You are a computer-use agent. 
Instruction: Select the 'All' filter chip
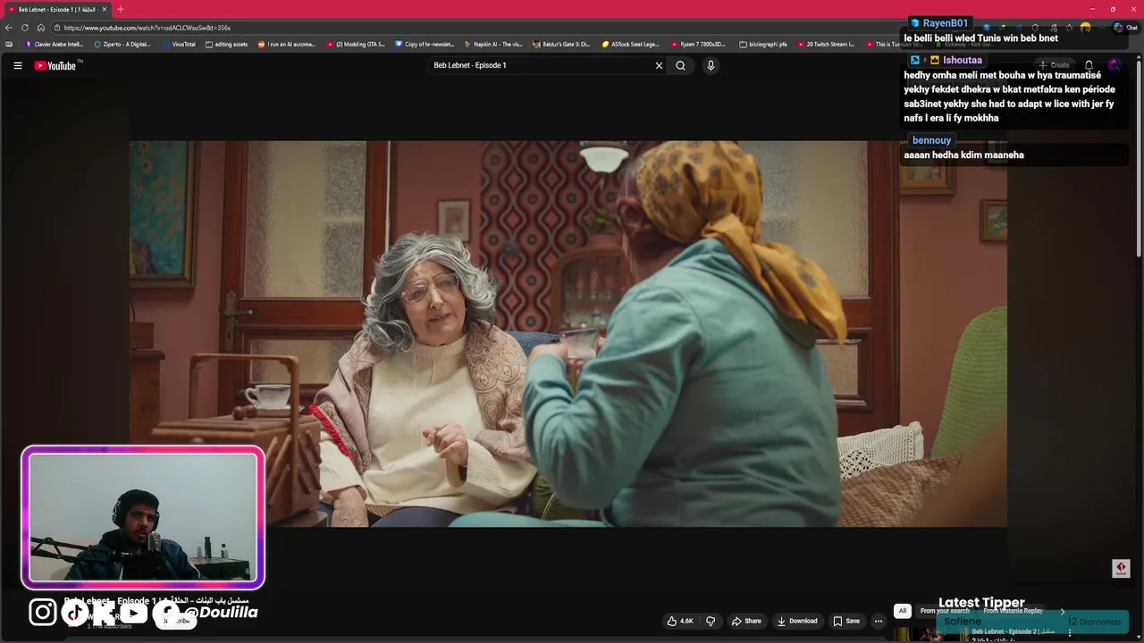click(903, 611)
